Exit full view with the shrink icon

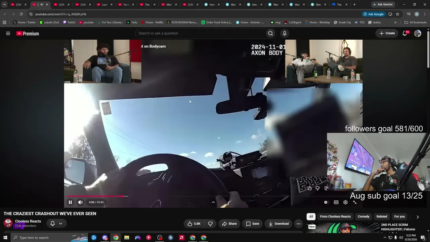355,202
